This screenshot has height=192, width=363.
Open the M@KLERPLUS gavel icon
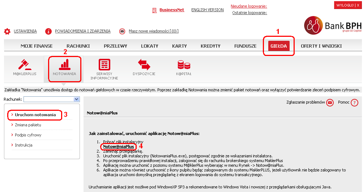coord(25,65)
